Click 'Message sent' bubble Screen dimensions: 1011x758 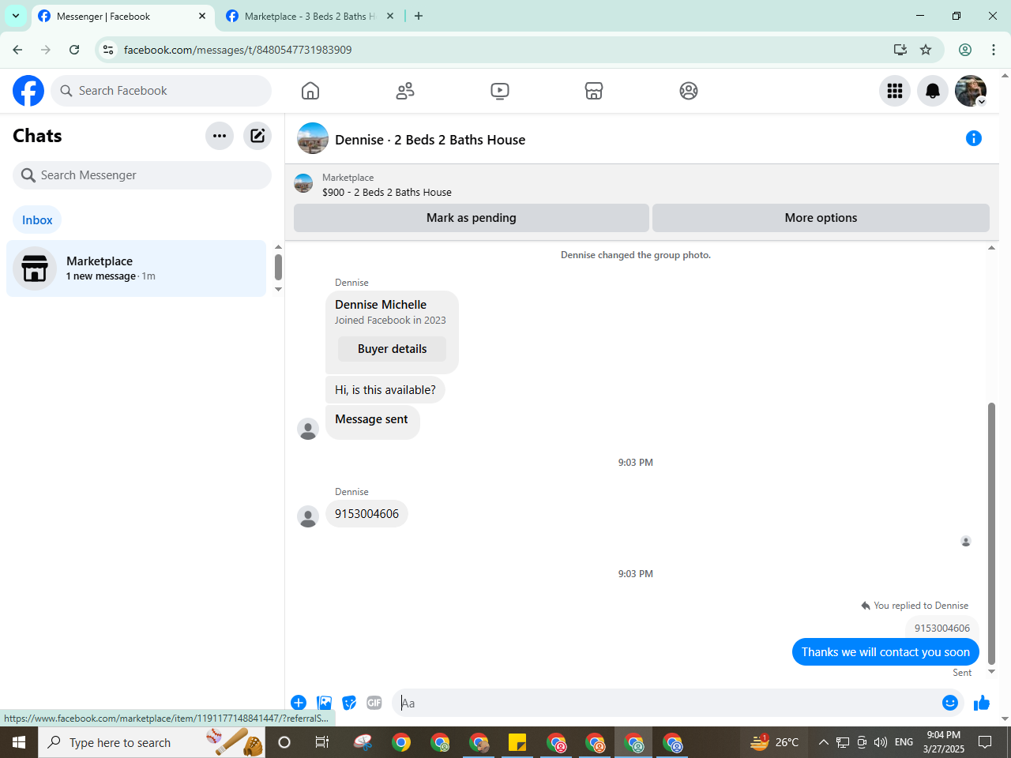click(372, 422)
